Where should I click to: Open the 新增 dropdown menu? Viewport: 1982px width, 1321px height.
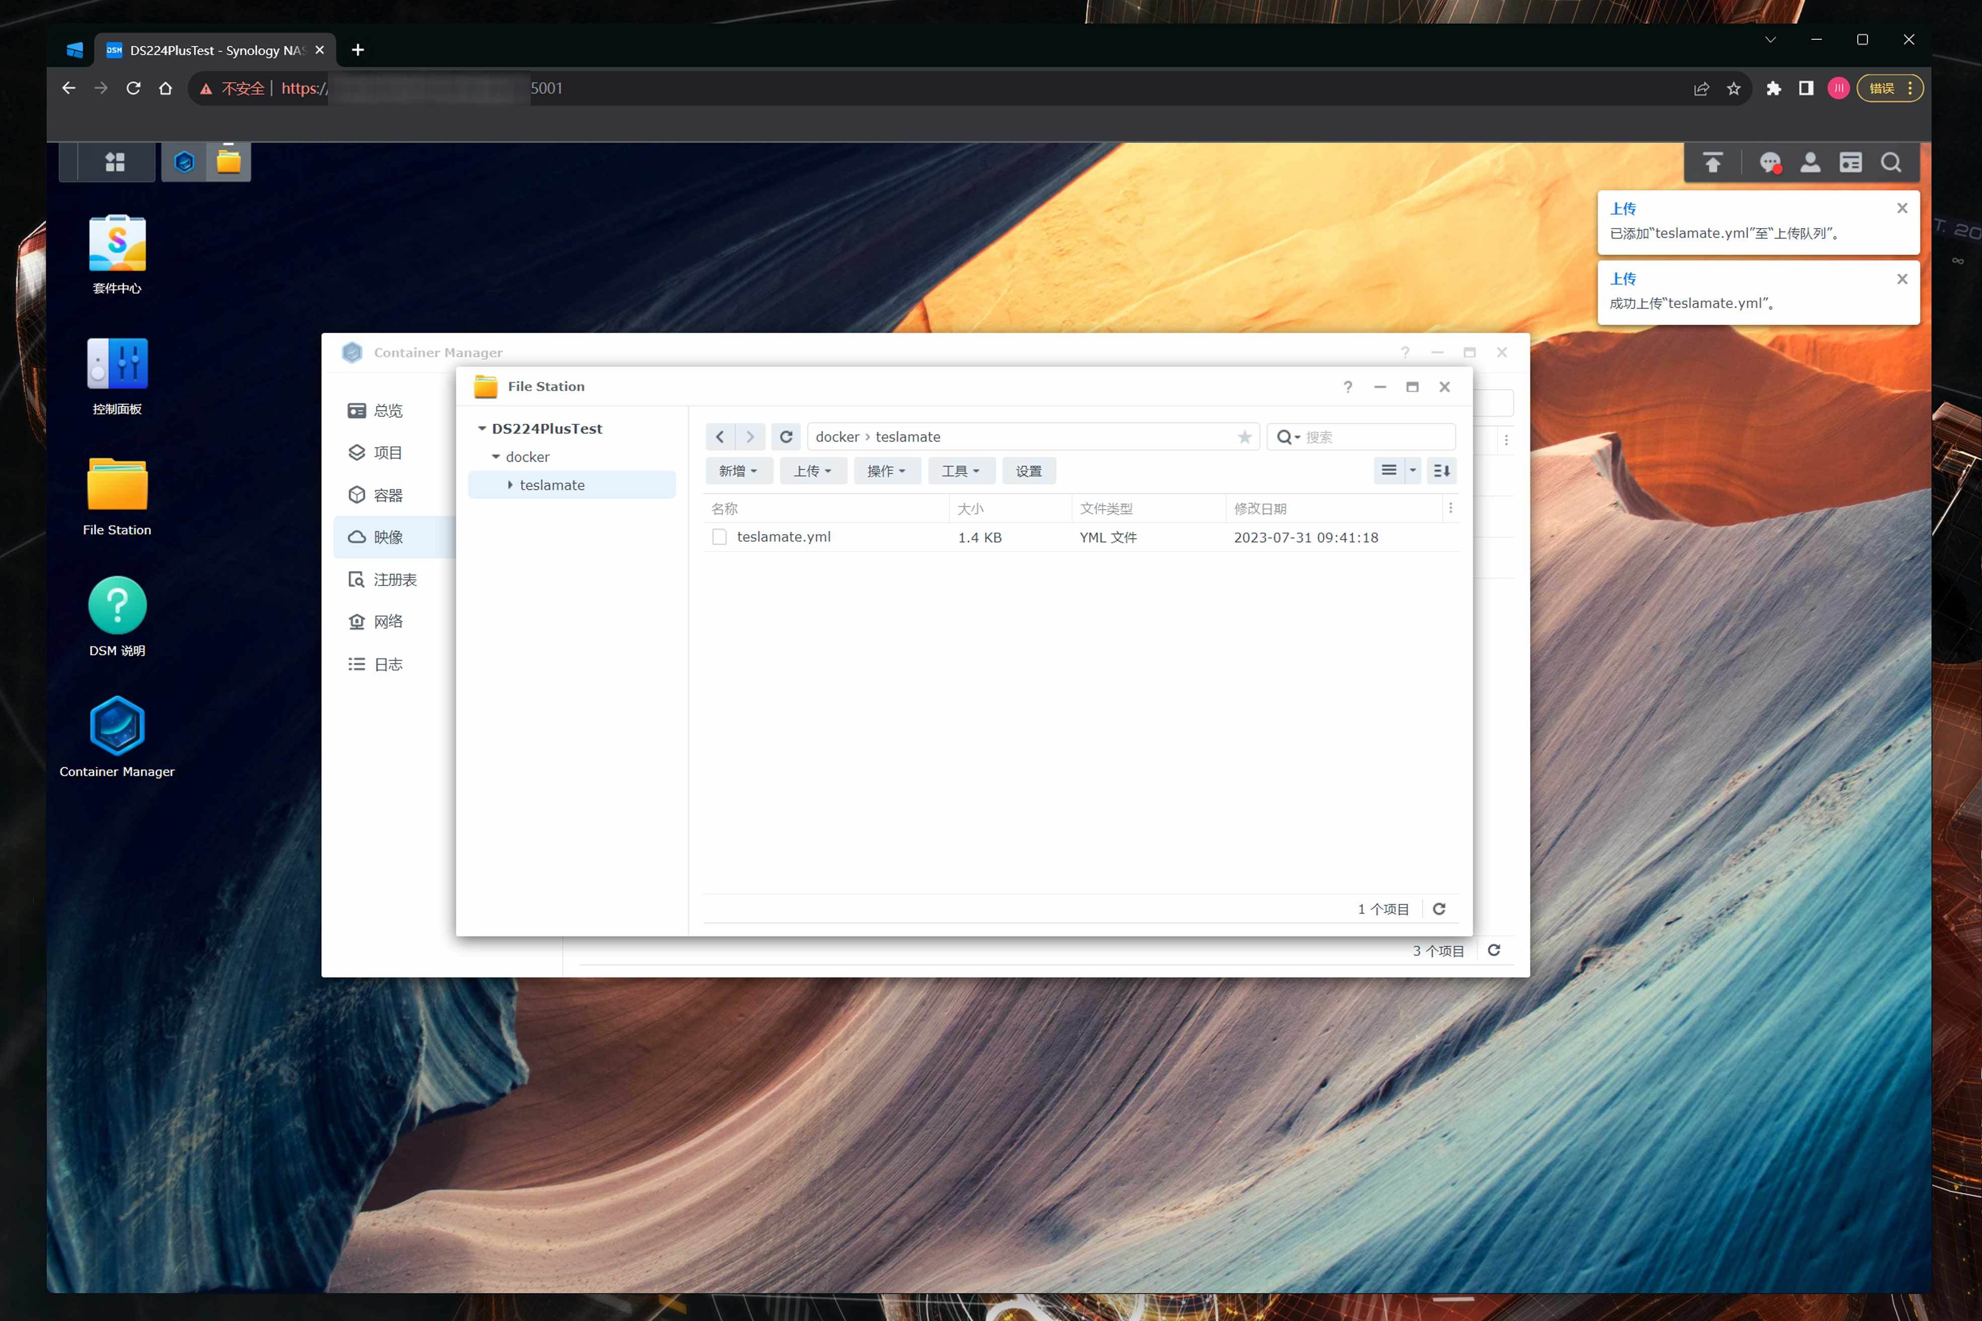coord(738,471)
